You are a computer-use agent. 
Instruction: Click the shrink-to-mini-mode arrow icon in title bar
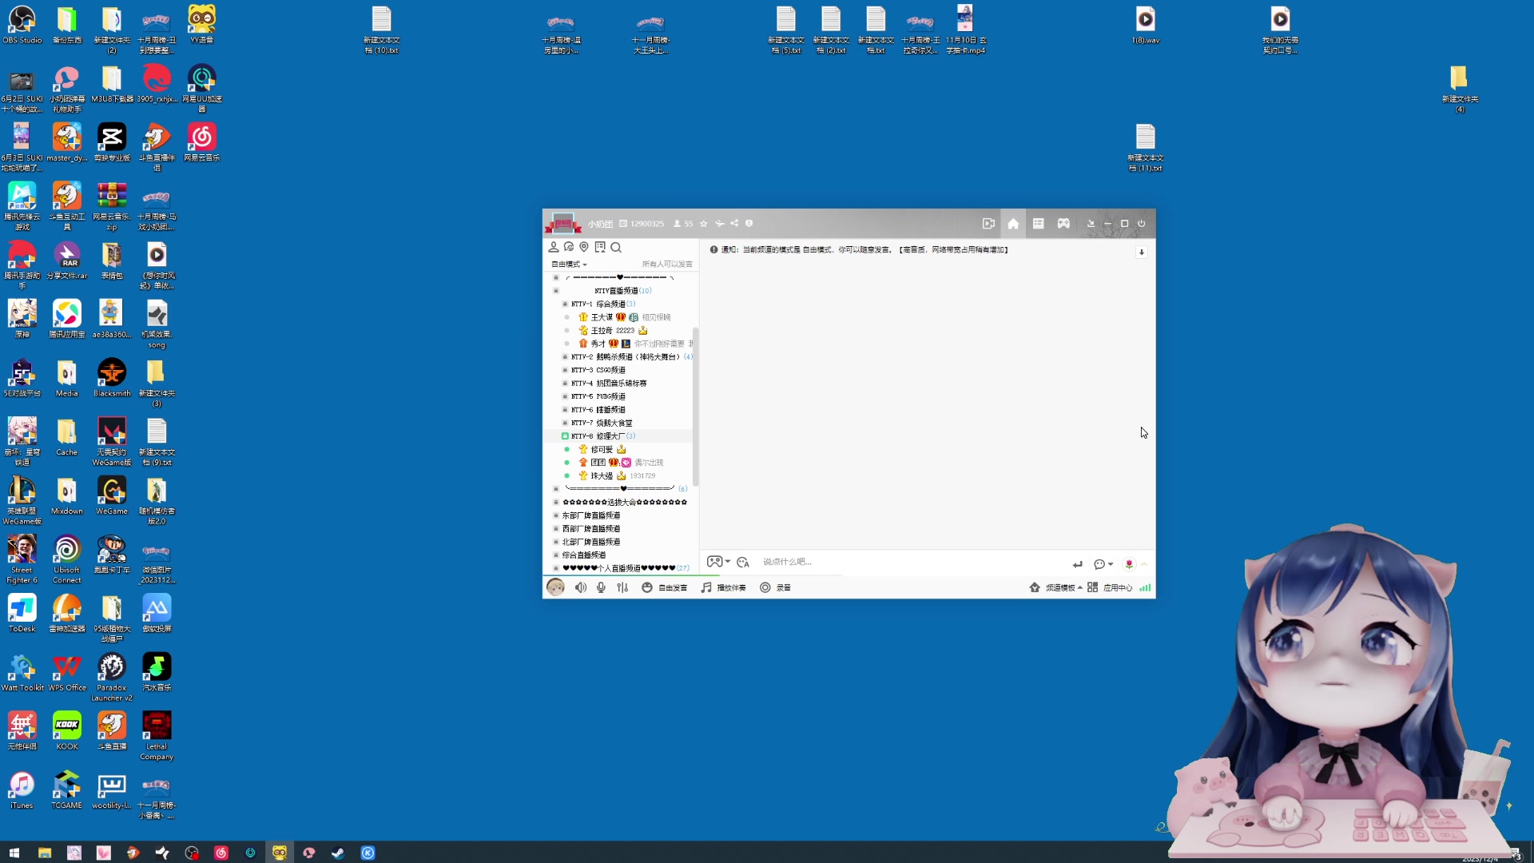click(1091, 224)
